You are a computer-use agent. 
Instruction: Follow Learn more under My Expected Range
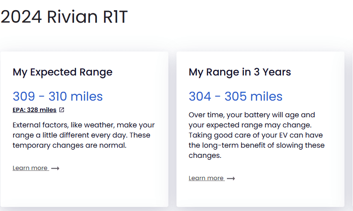[30, 168]
